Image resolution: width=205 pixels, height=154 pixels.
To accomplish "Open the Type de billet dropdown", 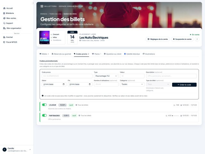I will coord(158,84).
